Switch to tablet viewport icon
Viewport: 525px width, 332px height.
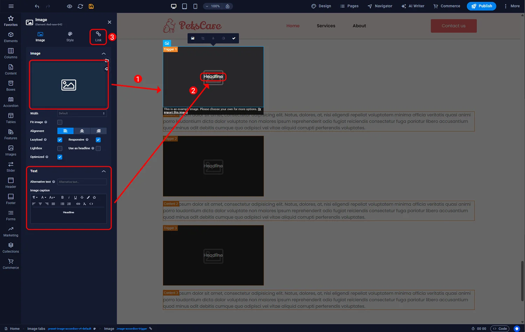(184, 6)
